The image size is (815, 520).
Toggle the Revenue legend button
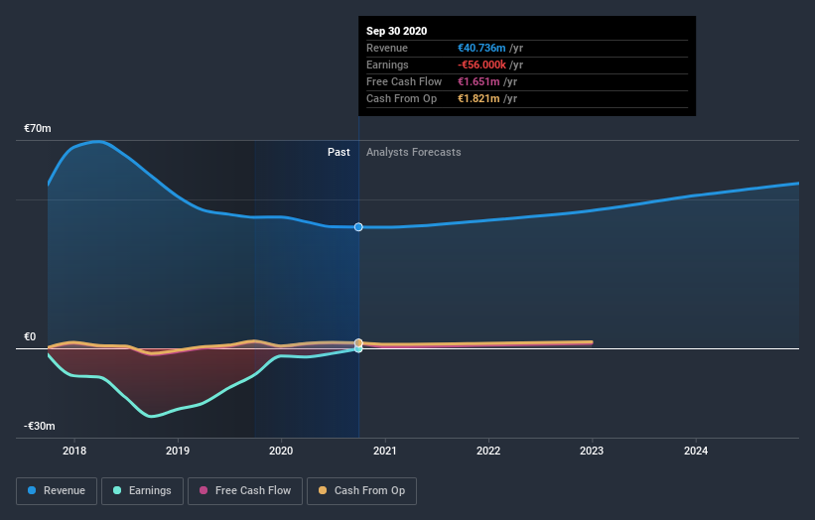point(57,491)
